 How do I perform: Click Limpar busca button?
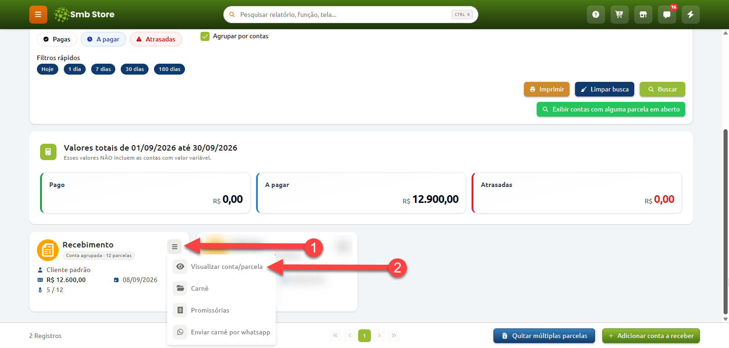(605, 89)
